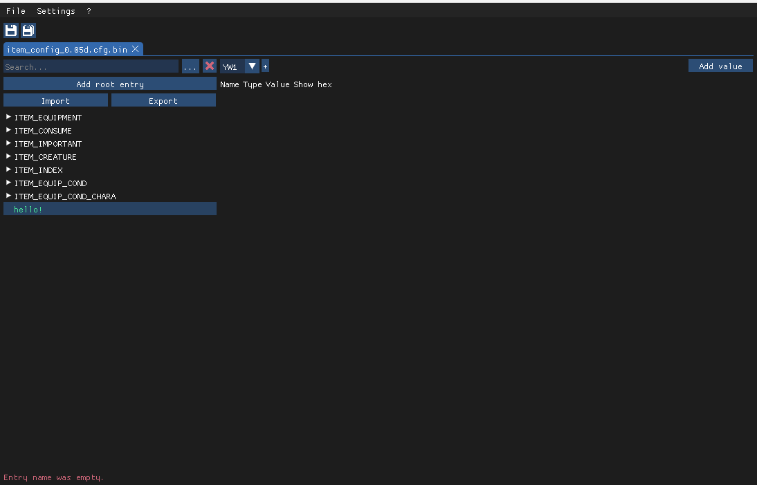The height and width of the screenshot is (485, 757).
Task: Open the Settings menu
Action: [55, 10]
